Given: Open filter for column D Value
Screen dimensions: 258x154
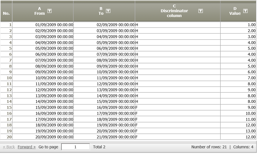Looking at the screenshot, I should [245, 11].
